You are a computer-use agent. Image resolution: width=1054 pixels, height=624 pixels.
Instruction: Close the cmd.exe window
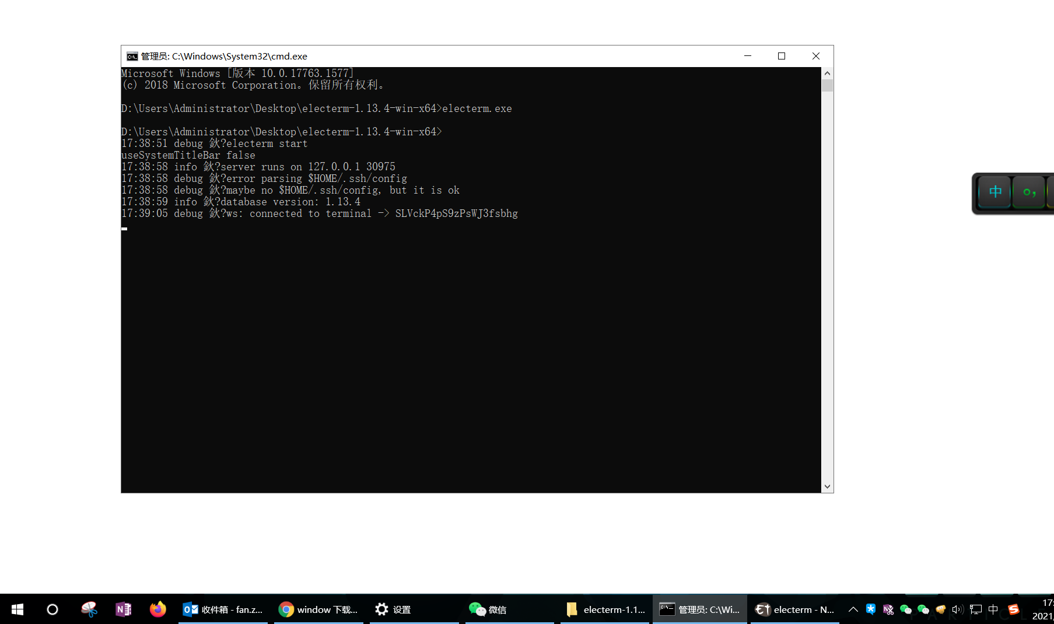click(816, 56)
